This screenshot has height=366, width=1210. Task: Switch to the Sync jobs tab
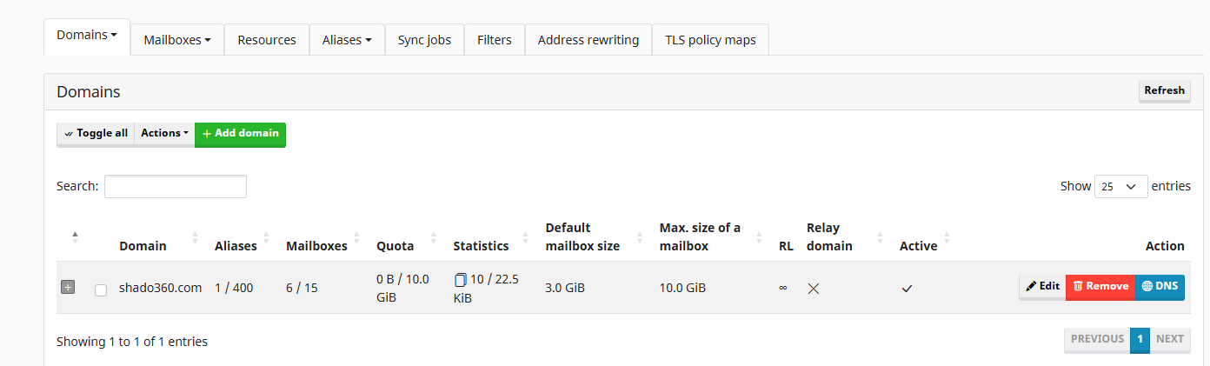click(424, 40)
